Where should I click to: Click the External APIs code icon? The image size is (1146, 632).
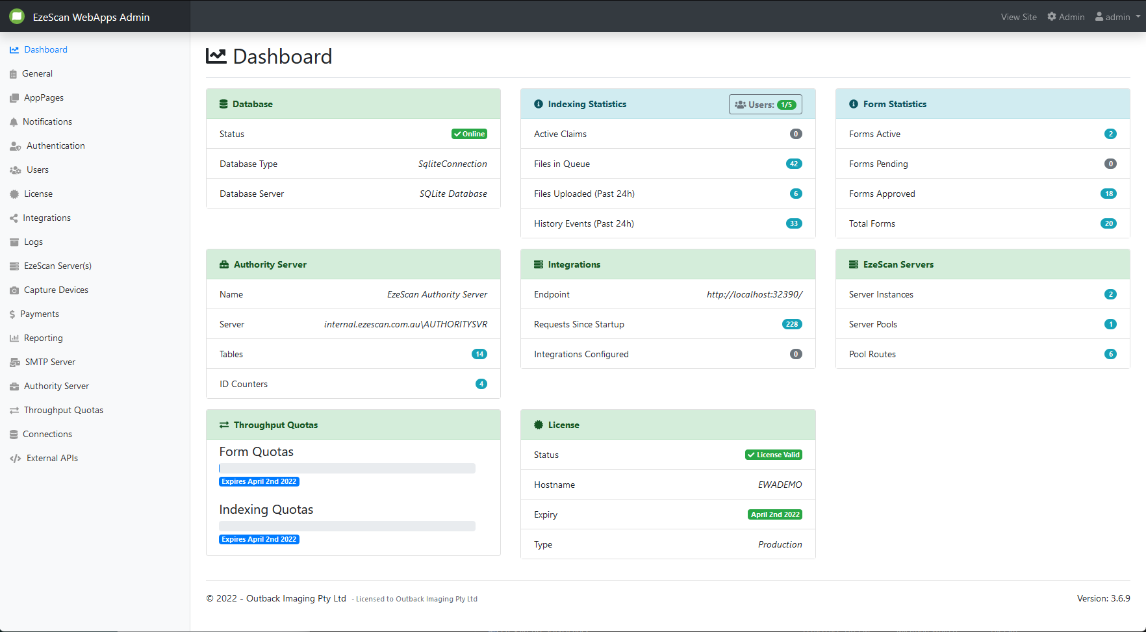(16, 459)
